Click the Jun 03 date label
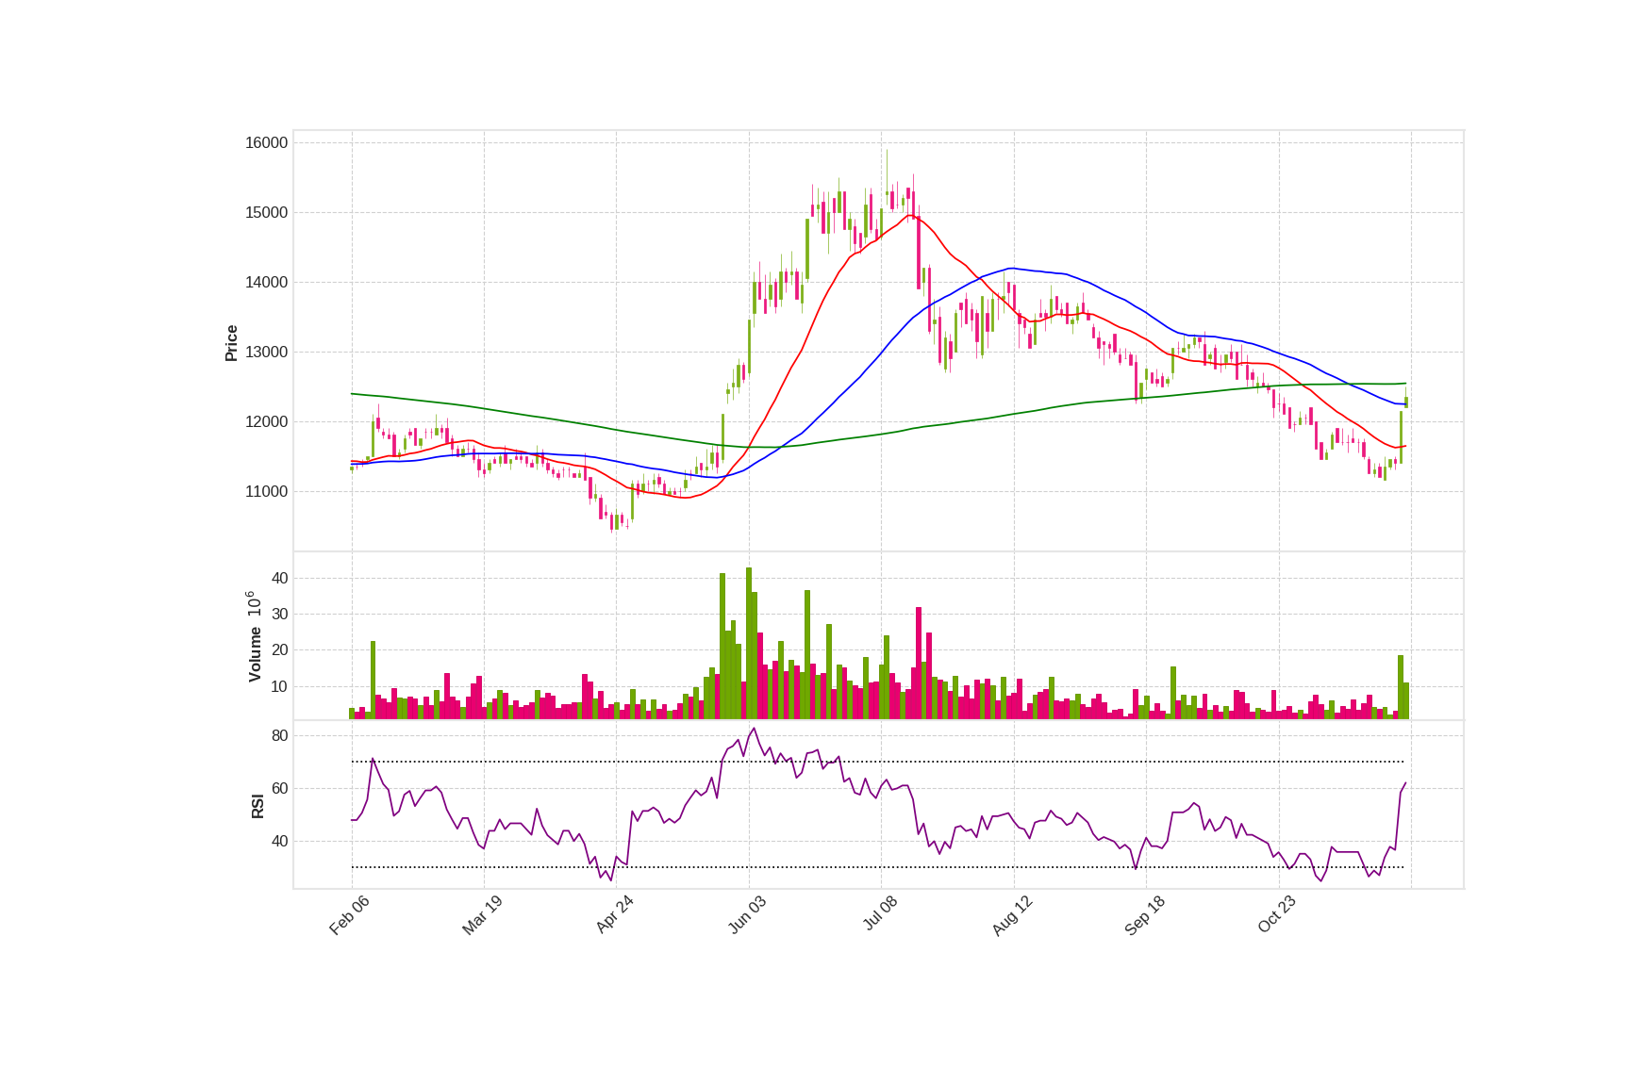Screen dimensions: 1627x1084 [747, 915]
